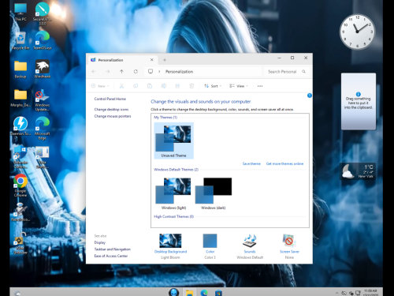Add a new tab with plus button
This screenshot has width=394, height=296.
(x=165, y=60)
